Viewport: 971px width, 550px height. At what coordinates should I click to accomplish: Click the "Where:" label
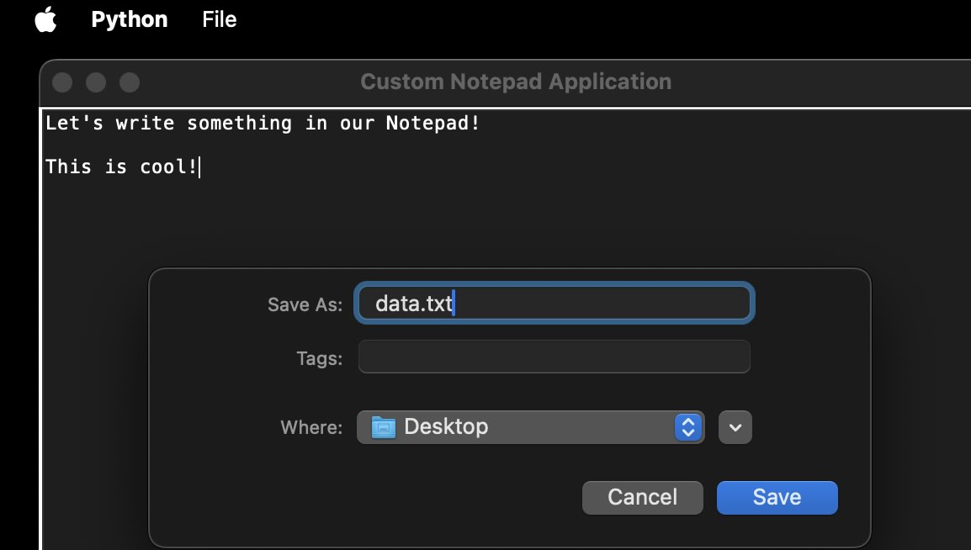[311, 427]
